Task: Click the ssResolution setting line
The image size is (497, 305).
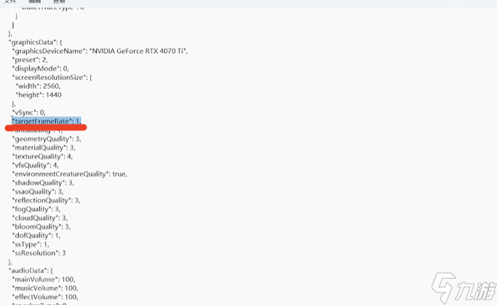Action: 39,253
